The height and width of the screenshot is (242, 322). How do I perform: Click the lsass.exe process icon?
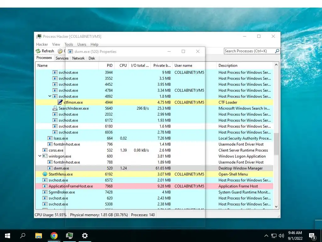pos(50,138)
